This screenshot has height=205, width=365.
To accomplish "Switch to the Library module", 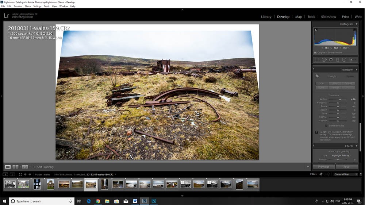I will pos(266,17).
